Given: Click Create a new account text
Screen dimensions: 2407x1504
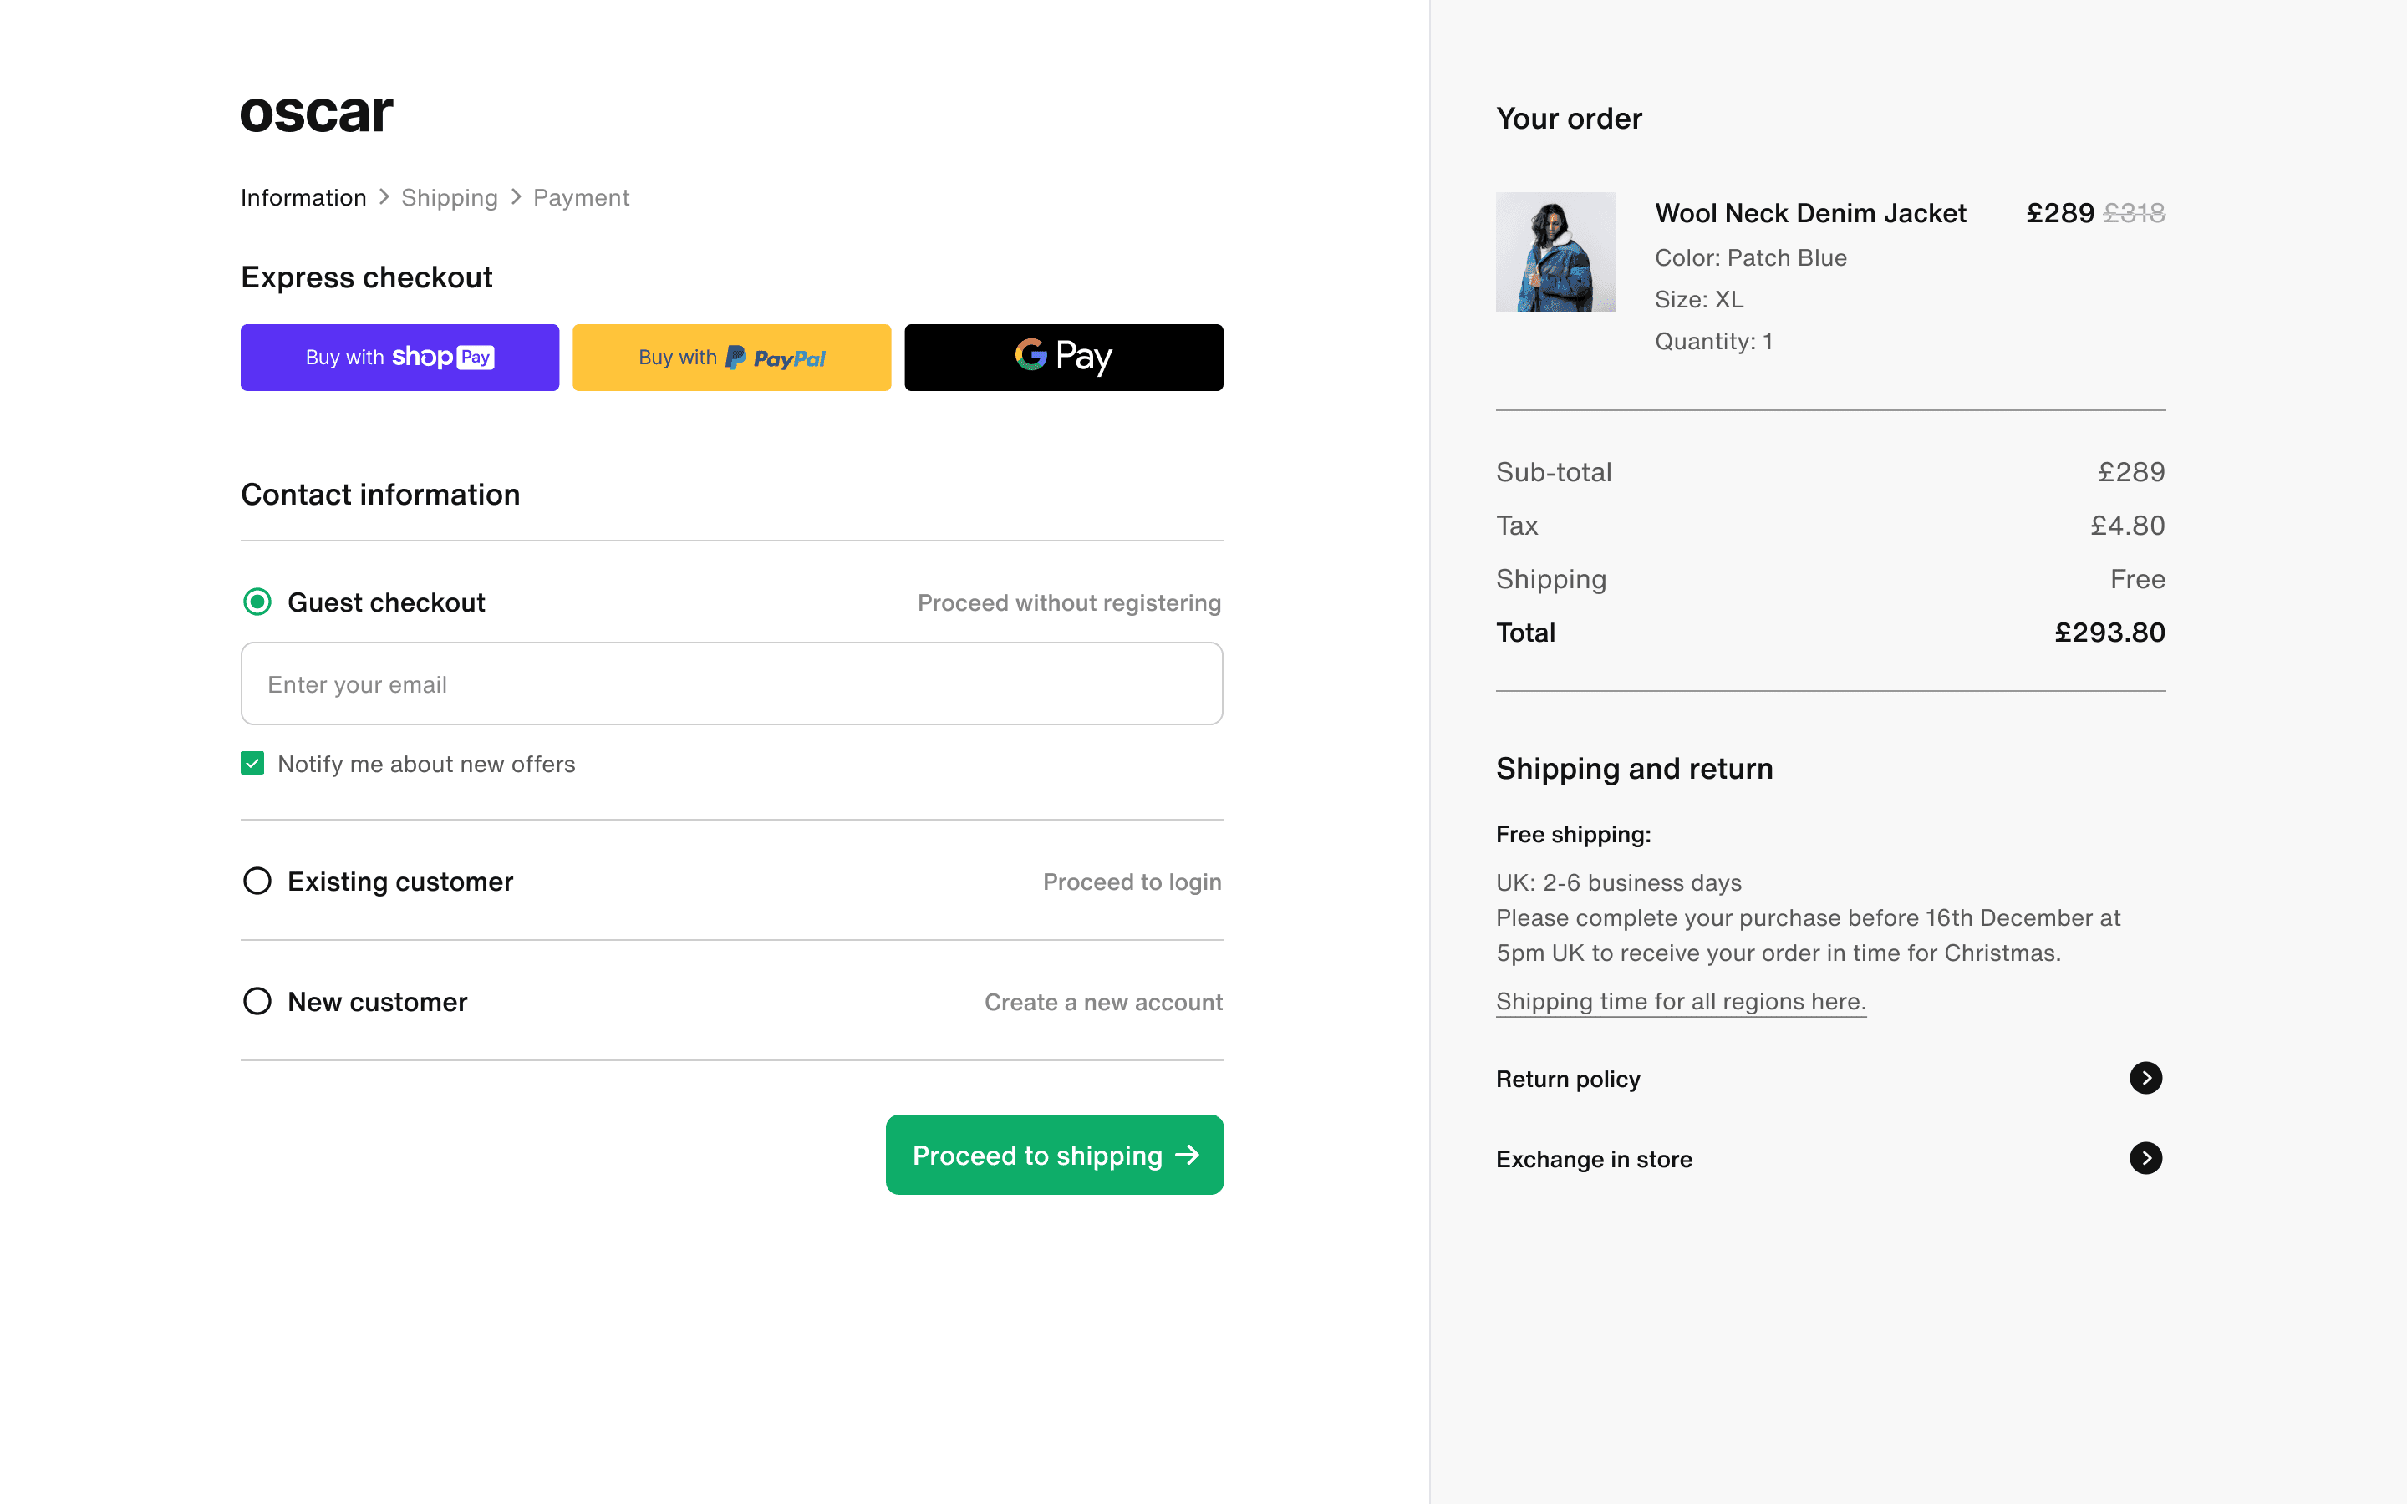Looking at the screenshot, I should click(x=1103, y=1002).
